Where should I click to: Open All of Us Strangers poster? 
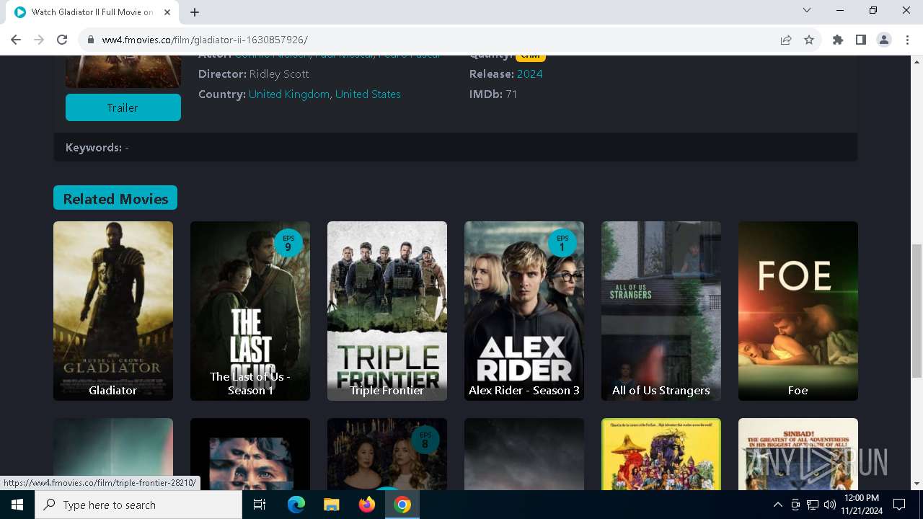tap(661, 311)
